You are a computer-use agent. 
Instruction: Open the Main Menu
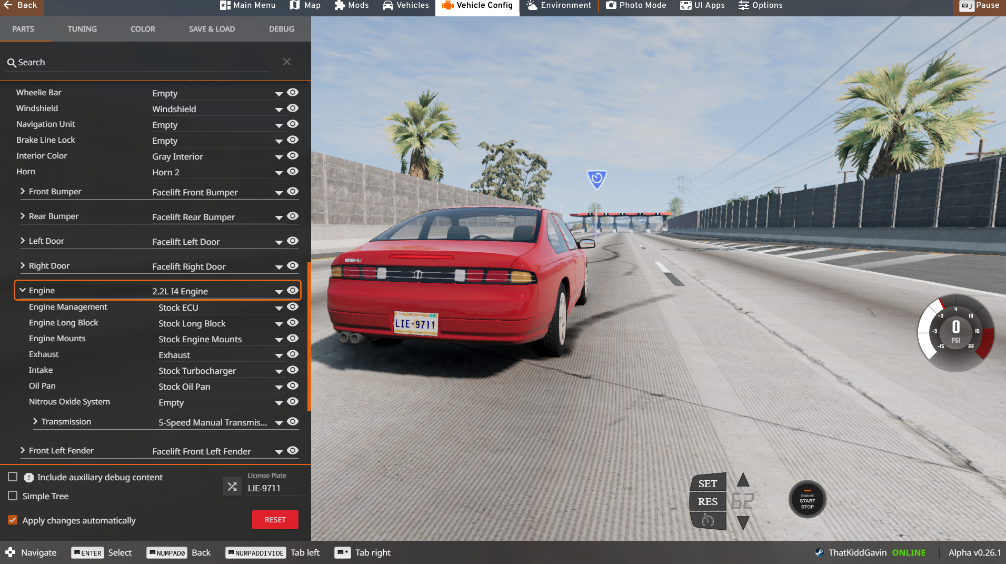pos(248,5)
